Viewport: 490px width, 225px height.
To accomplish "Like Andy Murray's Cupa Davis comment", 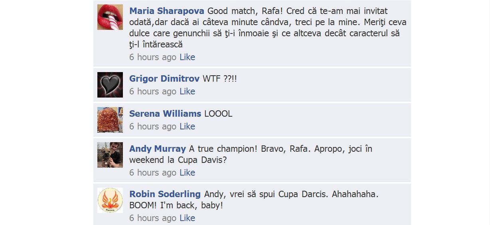I will (x=187, y=173).
